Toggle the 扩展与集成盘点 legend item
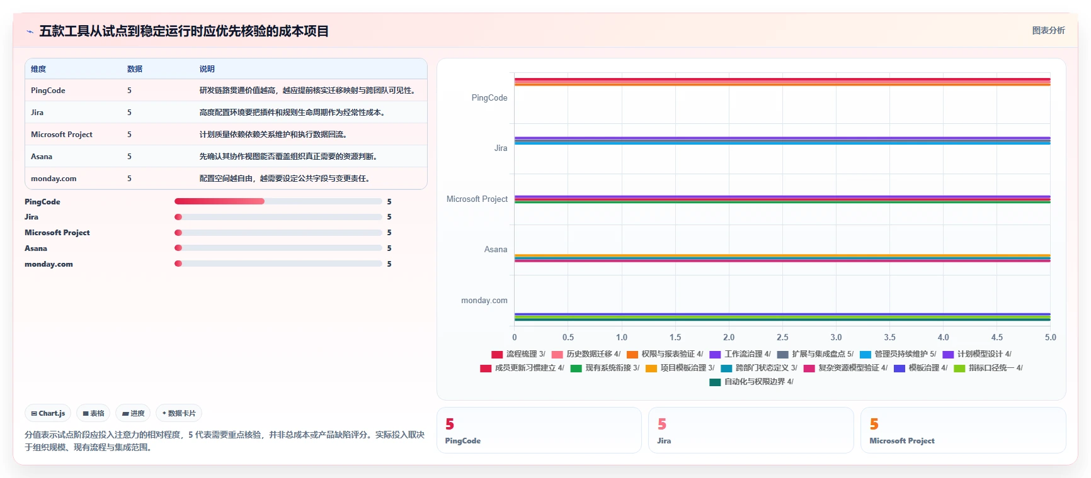1091x478 pixels. (x=815, y=354)
